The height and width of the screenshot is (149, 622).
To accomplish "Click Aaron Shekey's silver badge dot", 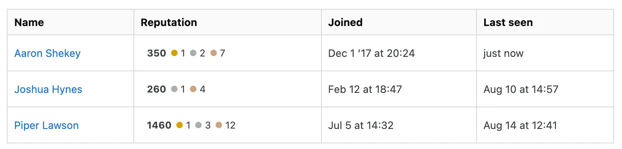I will [193, 53].
